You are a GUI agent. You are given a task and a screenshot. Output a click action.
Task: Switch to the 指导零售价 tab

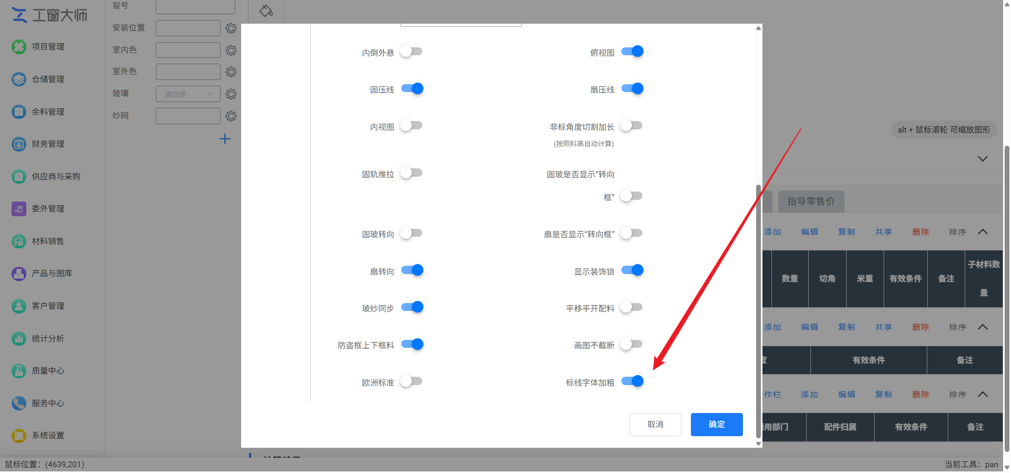pos(811,202)
